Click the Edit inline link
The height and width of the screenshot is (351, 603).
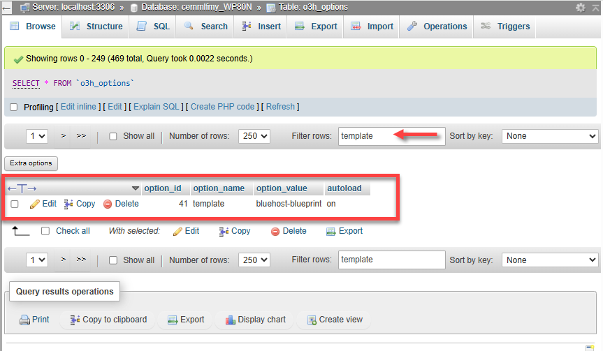click(78, 107)
